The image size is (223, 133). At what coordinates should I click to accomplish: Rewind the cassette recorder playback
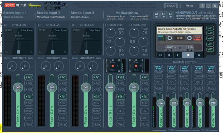pos(160,55)
